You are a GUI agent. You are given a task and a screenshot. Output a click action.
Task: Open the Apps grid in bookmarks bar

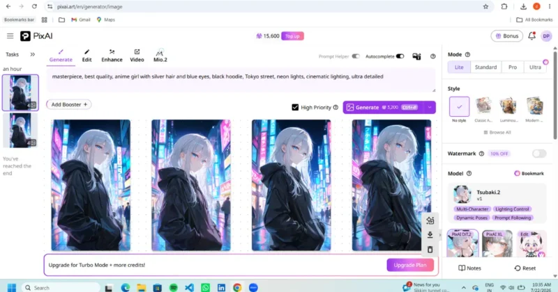coord(45,20)
